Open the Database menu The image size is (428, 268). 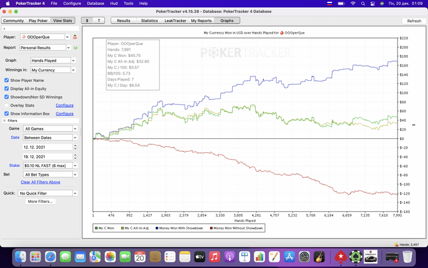(x=95, y=4)
